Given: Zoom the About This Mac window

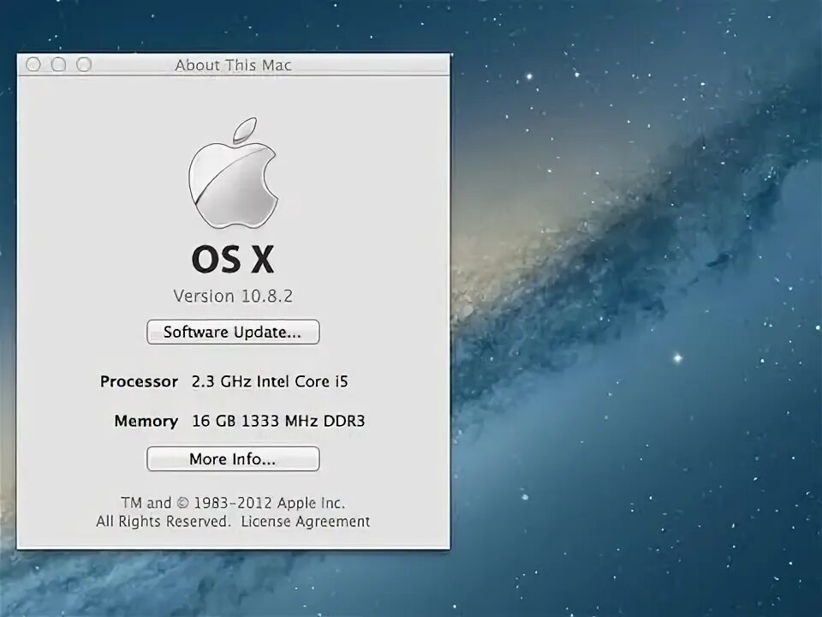Looking at the screenshot, I should (x=84, y=64).
